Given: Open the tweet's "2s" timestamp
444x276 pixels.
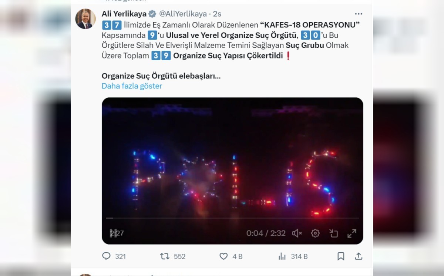Looking at the screenshot, I should pyautogui.click(x=217, y=14).
